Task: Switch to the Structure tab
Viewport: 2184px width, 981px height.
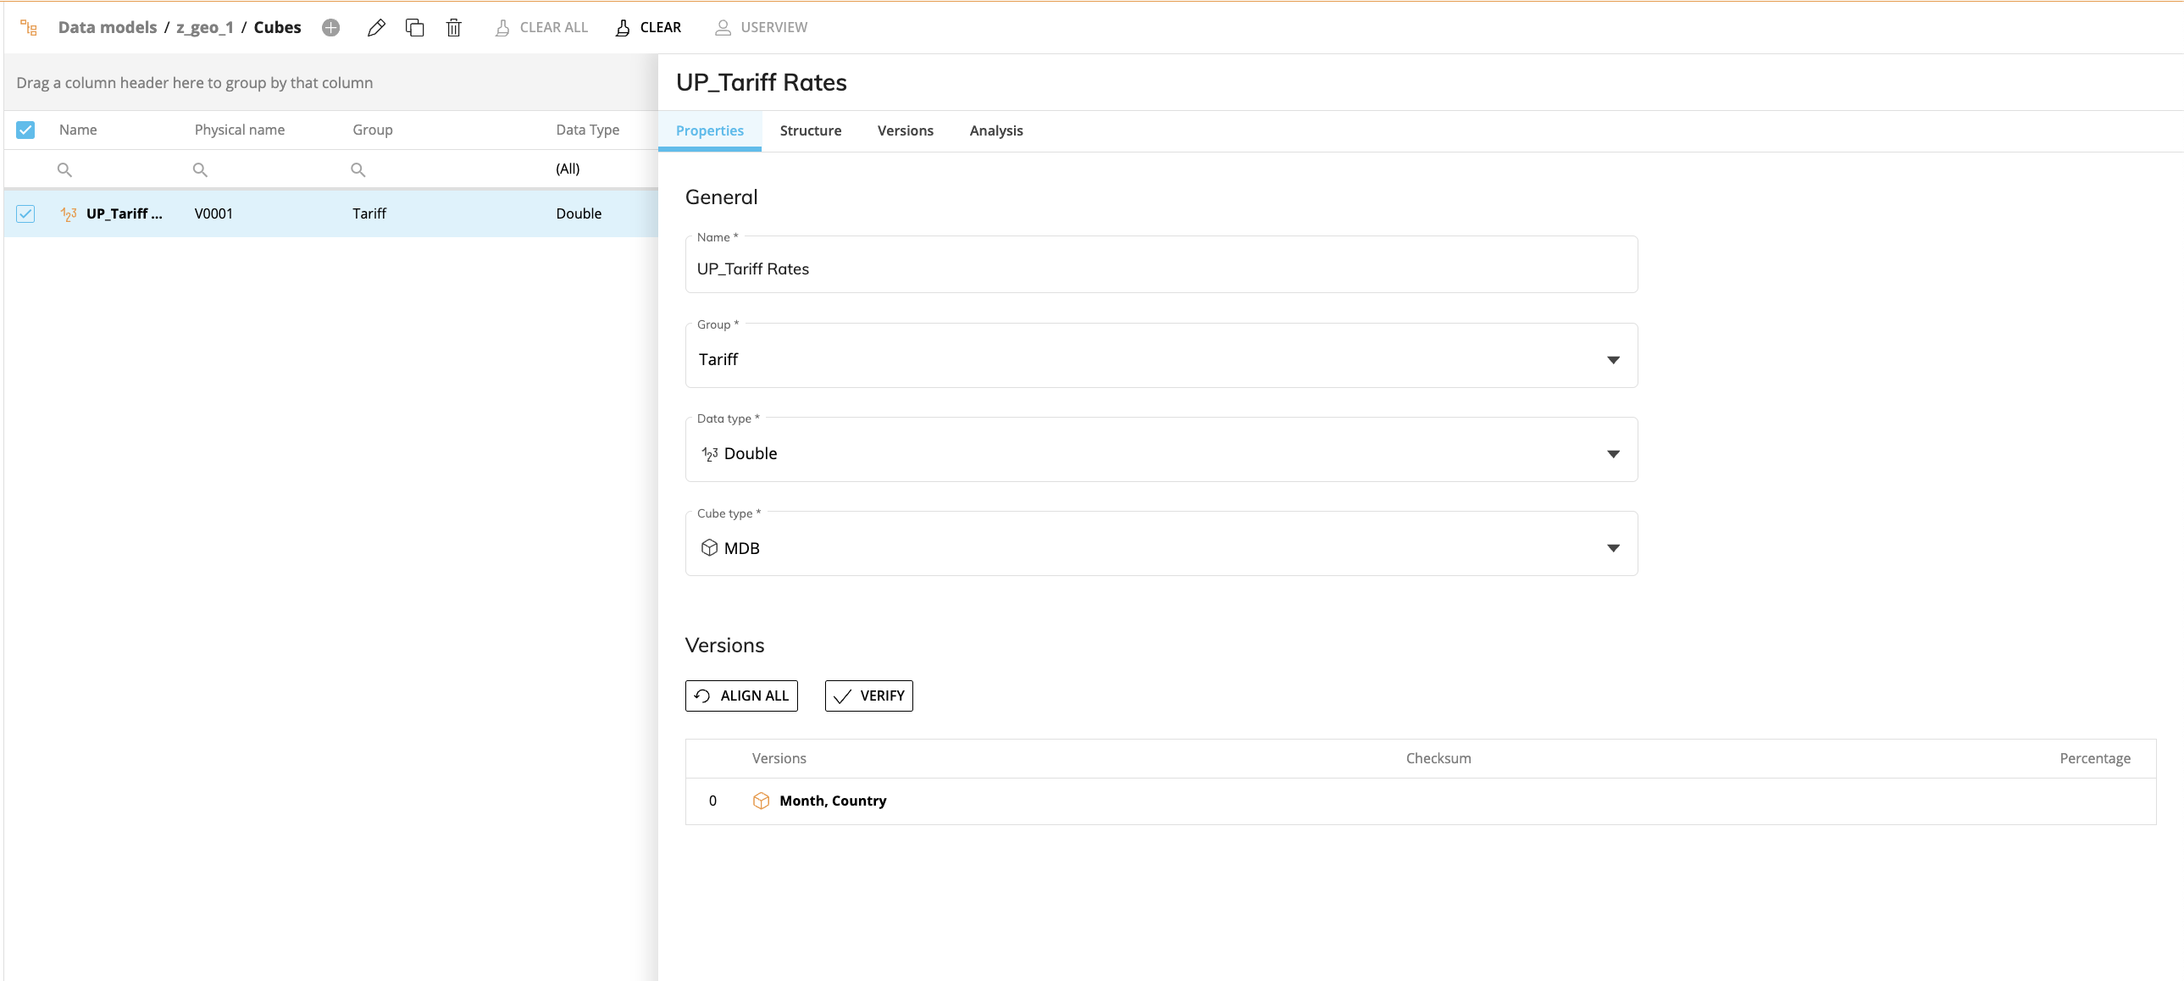Action: (810, 130)
